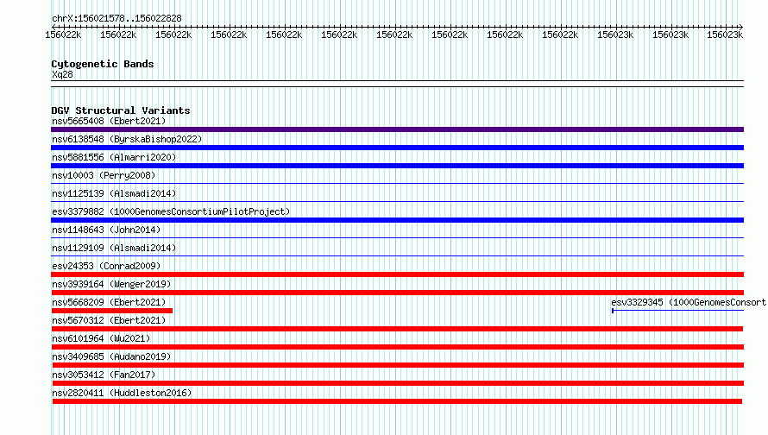
Task: Click the nsv1129109 (Alsmadi2014) label
Action: tap(114, 248)
